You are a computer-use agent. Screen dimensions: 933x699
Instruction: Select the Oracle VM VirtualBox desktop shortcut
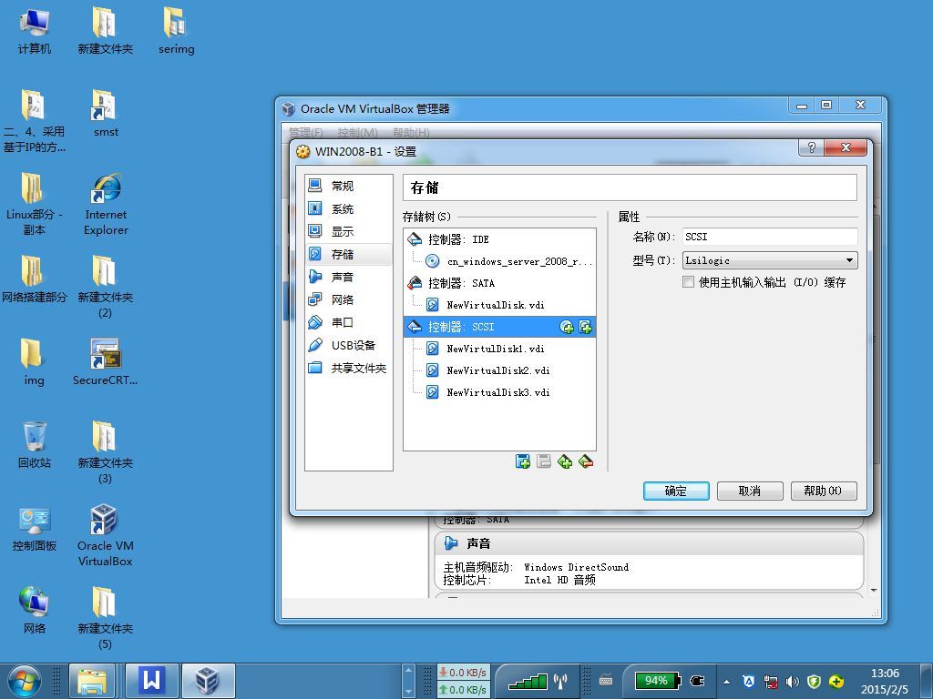coord(106,536)
